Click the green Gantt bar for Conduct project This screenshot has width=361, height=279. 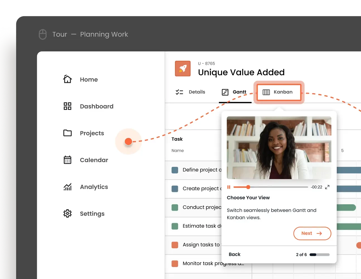pyautogui.click(x=346, y=208)
